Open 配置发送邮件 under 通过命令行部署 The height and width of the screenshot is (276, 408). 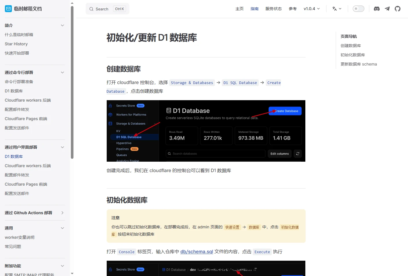(x=17, y=128)
